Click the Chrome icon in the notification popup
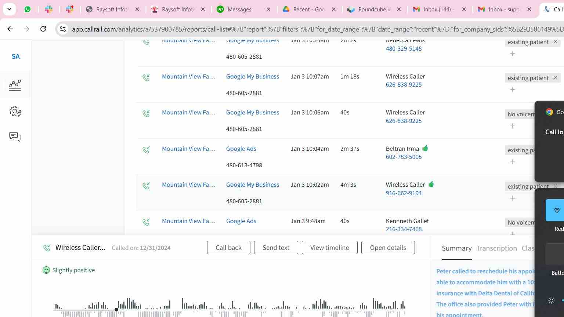 point(549,112)
